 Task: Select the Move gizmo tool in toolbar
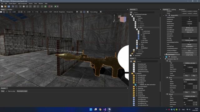tap(24, 6)
